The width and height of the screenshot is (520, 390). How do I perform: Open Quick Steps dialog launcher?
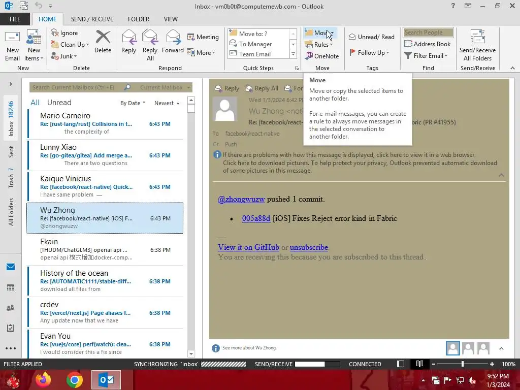pyautogui.click(x=297, y=69)
